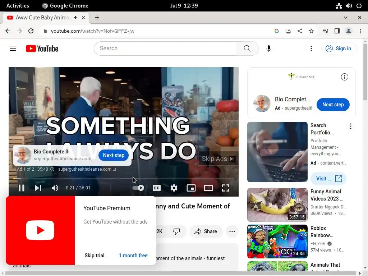The image size is (368, 276).
Task: Share the video
Action: [x=206, y=231]
